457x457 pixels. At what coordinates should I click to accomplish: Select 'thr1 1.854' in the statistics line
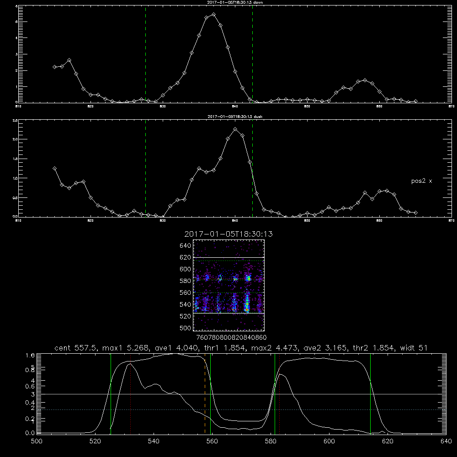(224, 348)
